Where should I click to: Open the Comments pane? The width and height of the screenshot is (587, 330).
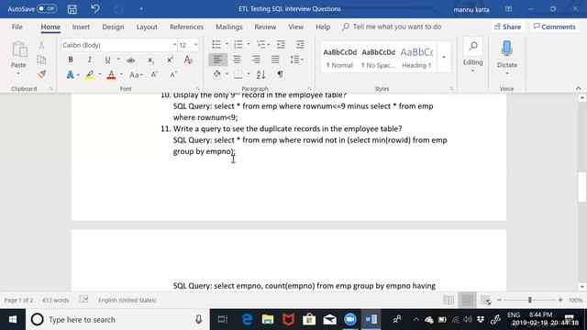click(554, 27)
